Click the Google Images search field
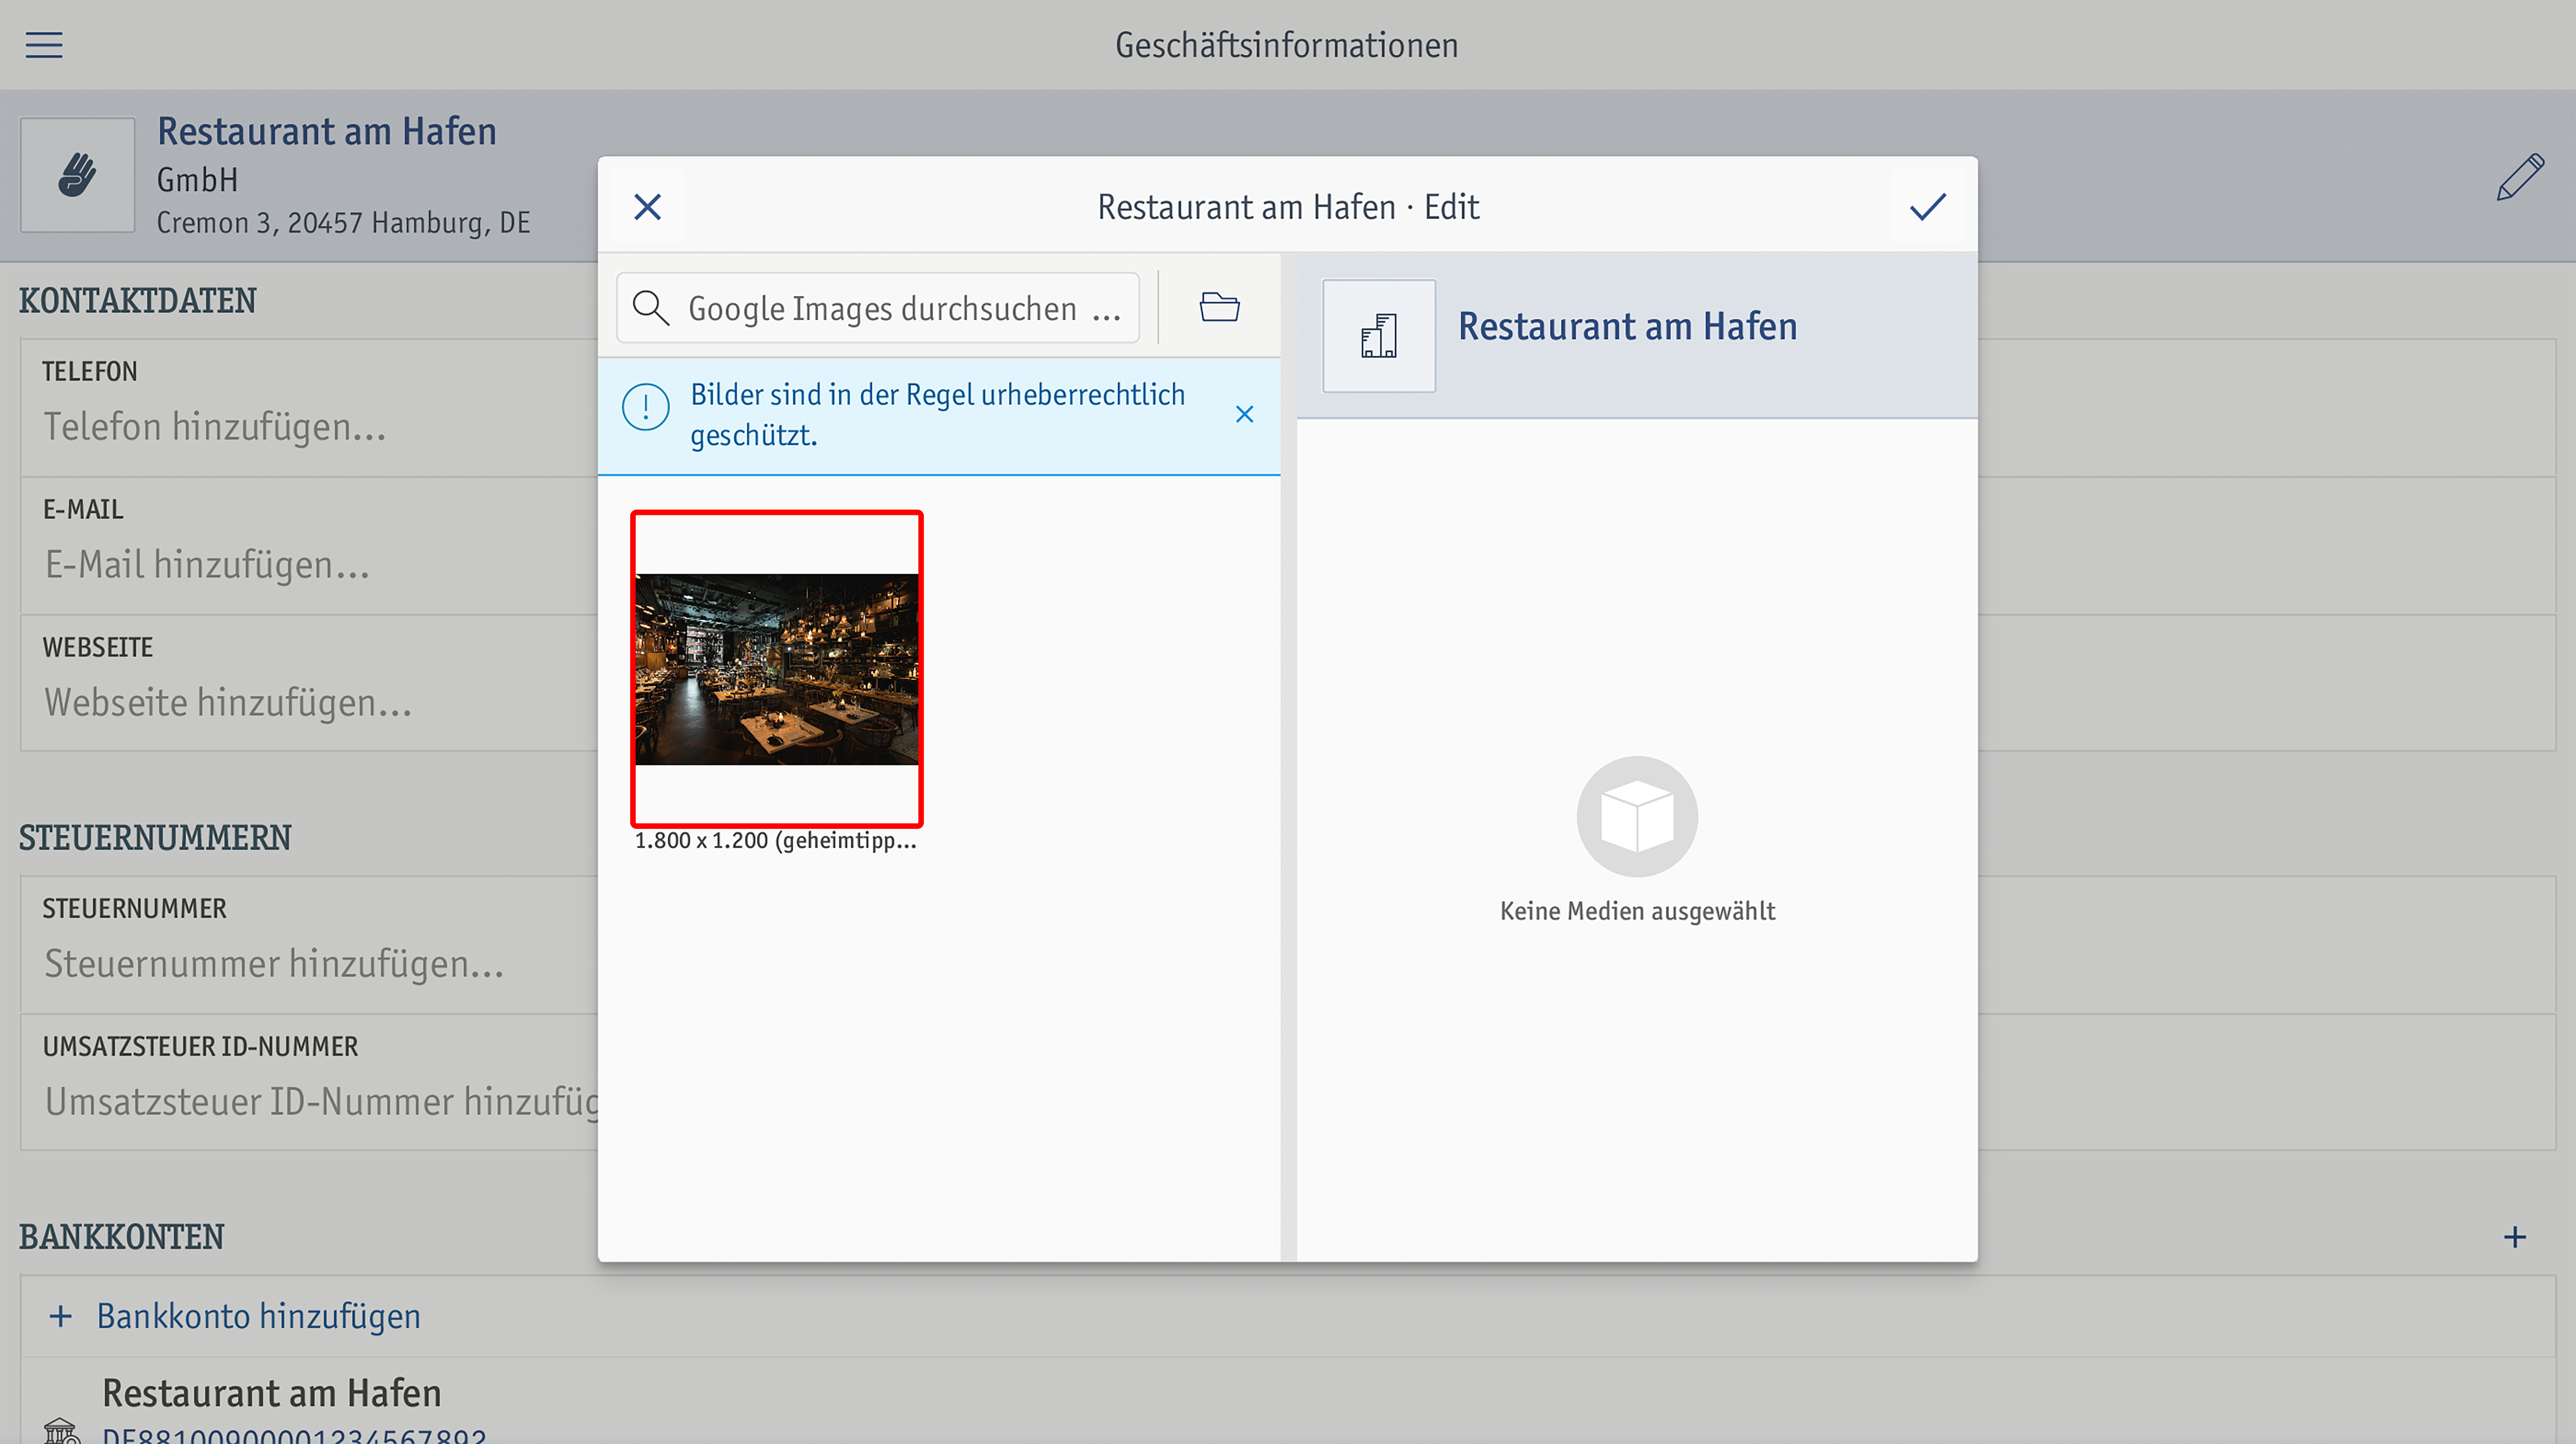 [878, 308]
